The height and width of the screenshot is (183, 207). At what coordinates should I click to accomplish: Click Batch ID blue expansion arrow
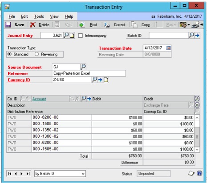click(197, 36)
